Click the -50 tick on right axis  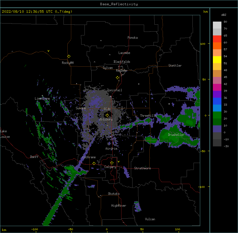203,151
